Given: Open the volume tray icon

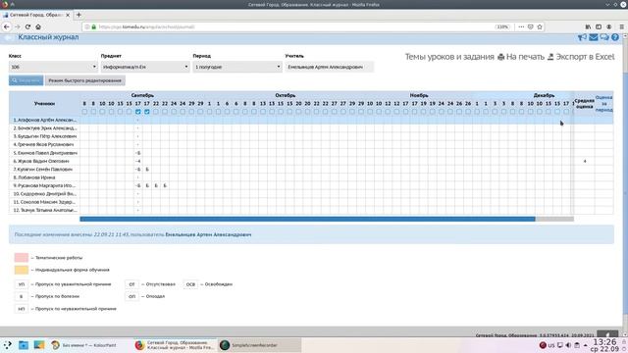Looking at the screenshot, I should pyautogui.click(x=568, y=345).
